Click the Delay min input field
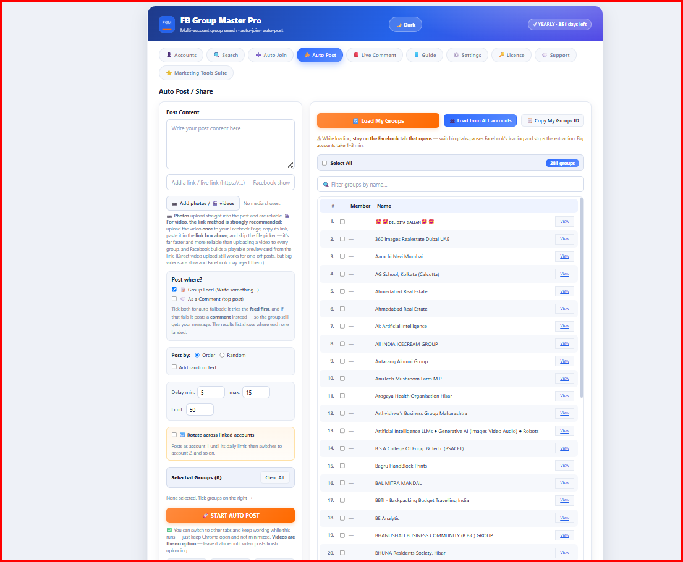The width and height of the screenshot is (683, 562). pos(211,392)
